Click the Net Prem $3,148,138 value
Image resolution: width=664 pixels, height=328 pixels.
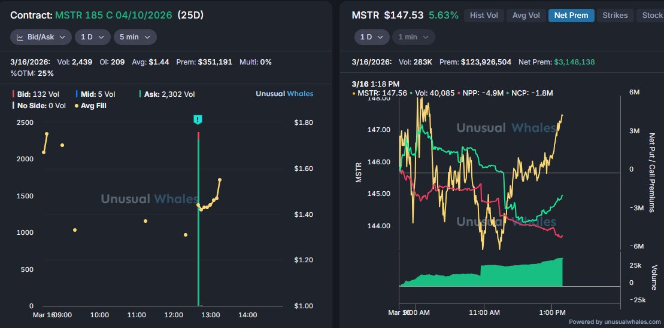coord(556,62)
